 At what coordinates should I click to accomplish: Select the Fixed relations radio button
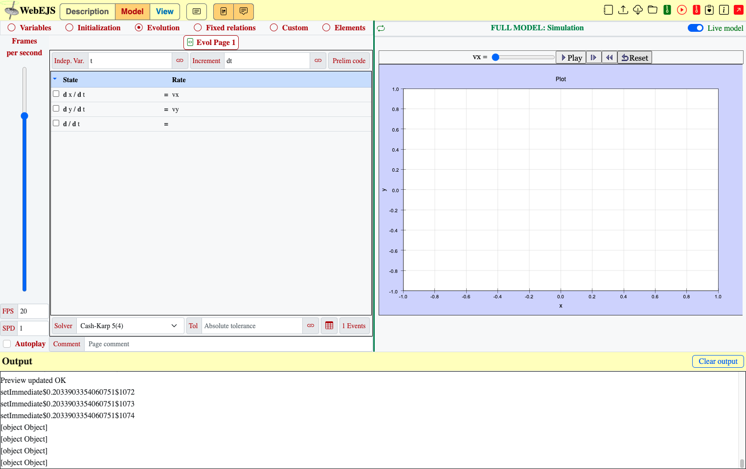pos(198,28)
